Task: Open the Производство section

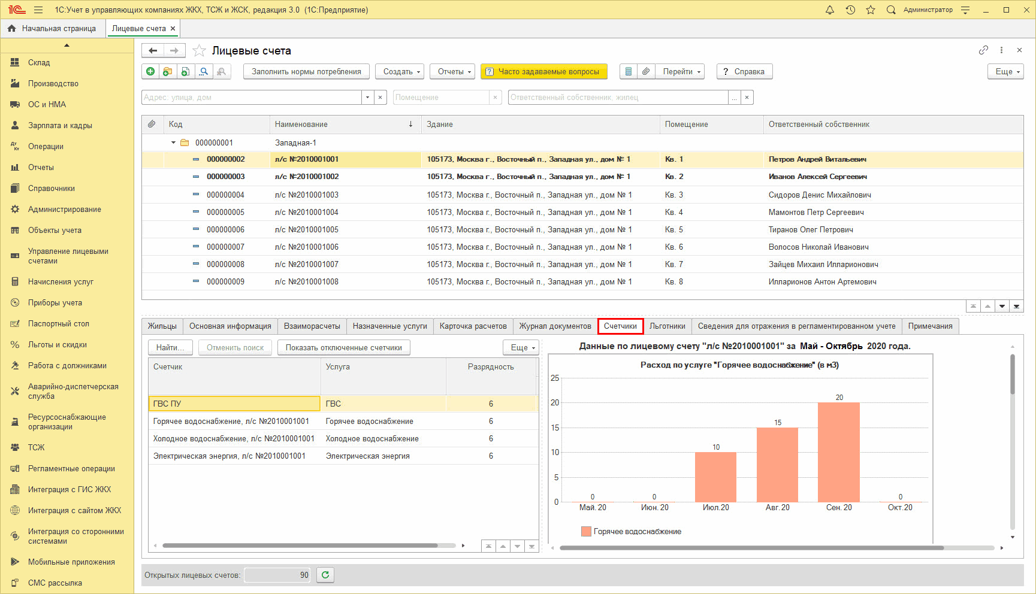Action: pyautogui.click(x=53, y=83)
